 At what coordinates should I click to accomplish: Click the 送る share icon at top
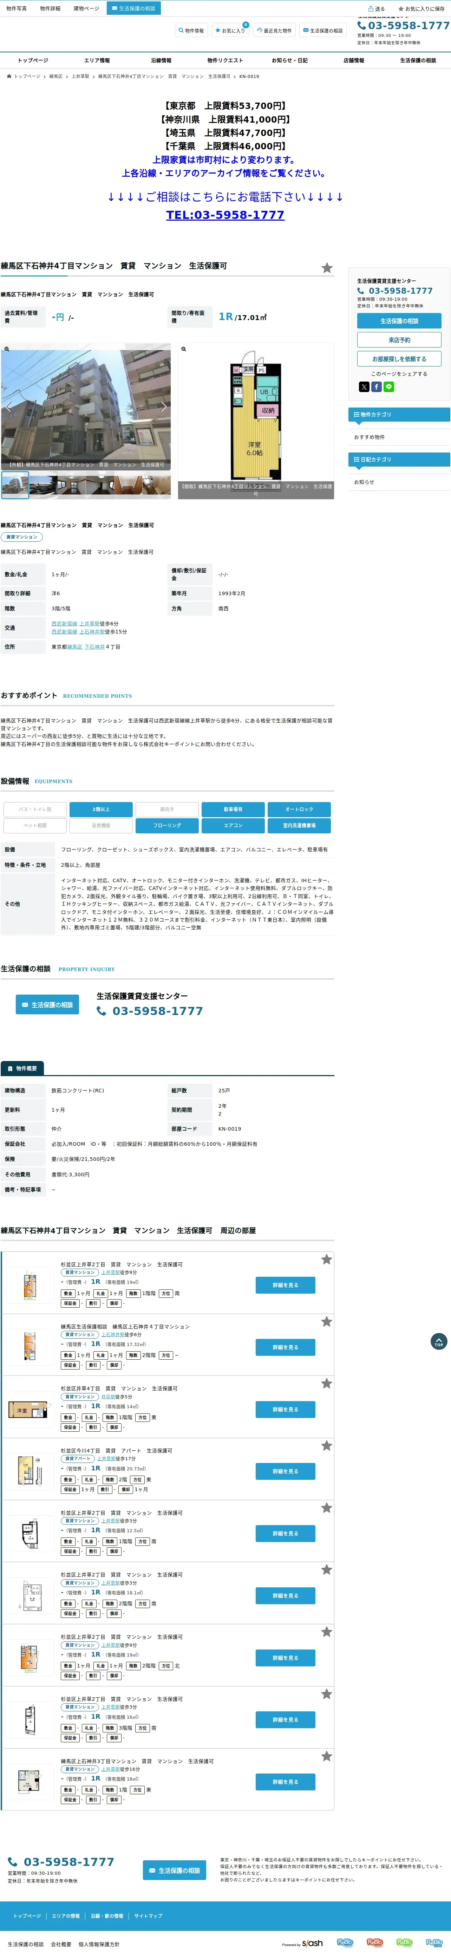click(377, 8)
